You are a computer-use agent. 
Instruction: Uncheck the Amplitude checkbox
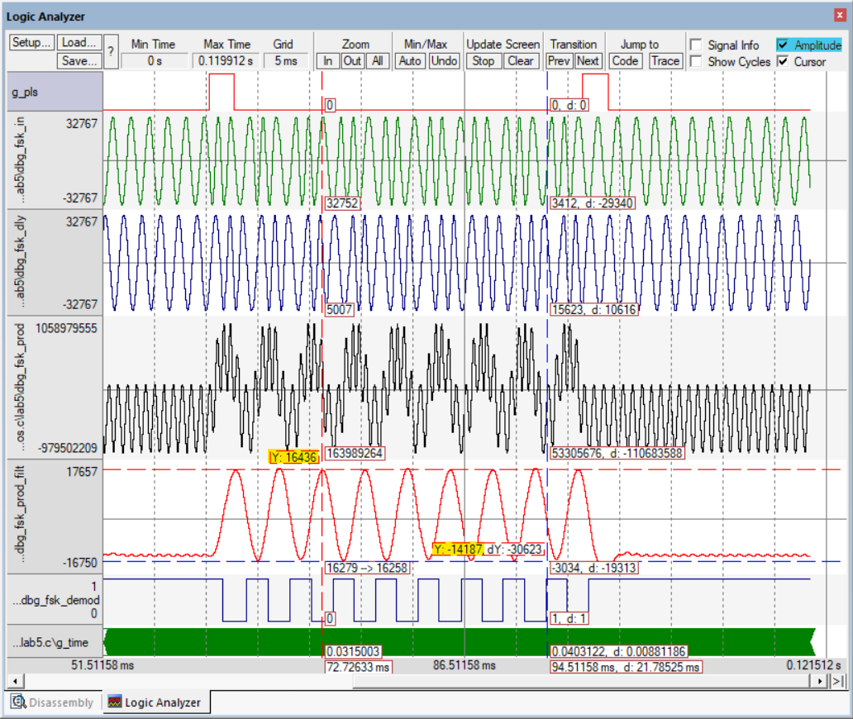[783, 45]
